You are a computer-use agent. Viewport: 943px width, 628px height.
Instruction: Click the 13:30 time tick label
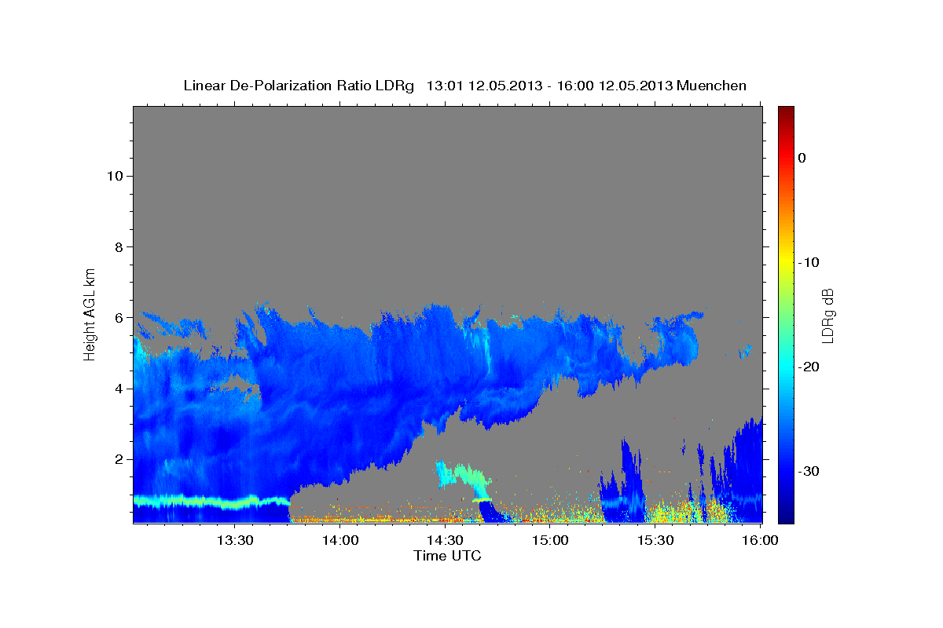[x=235, y=540]
